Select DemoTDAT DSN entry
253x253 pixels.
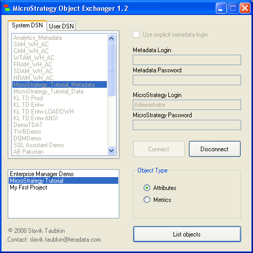point(59,125)
